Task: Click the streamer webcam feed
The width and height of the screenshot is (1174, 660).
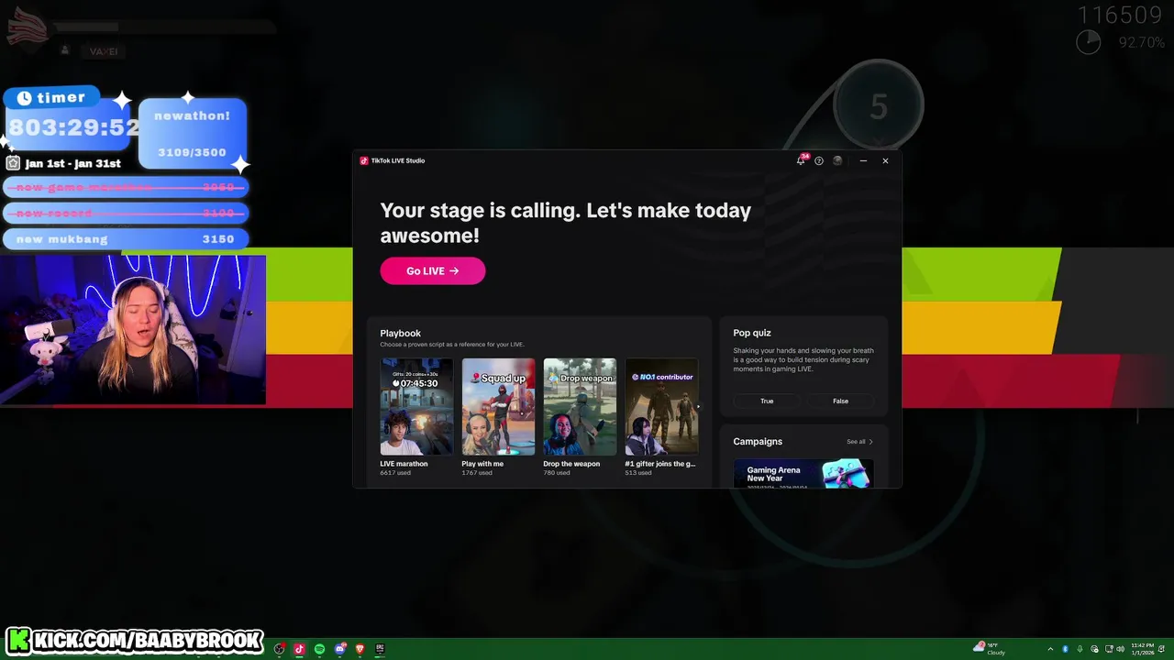Action: (x=133, y=330)
